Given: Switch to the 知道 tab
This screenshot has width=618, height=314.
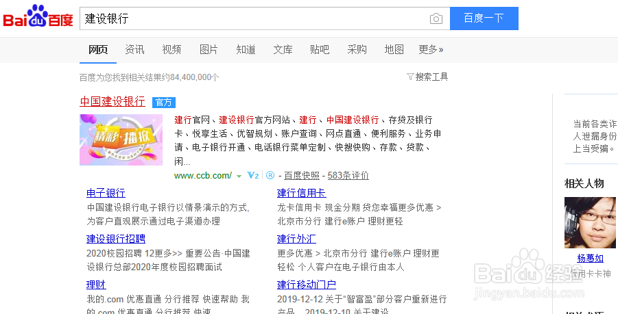Looking at the screenshot, I should [x=246, y=49].
